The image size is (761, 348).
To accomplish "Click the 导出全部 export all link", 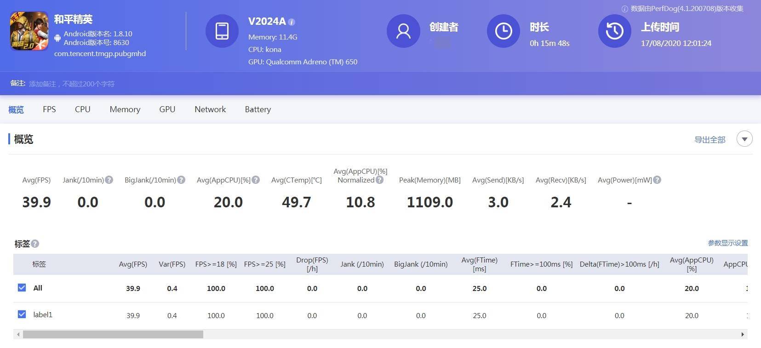I will (x=710, y=139).
